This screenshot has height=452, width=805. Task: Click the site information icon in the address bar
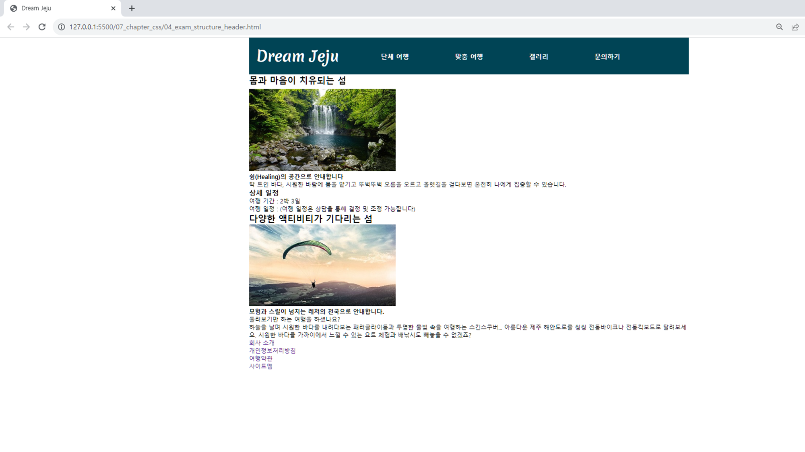pos(61,27)
